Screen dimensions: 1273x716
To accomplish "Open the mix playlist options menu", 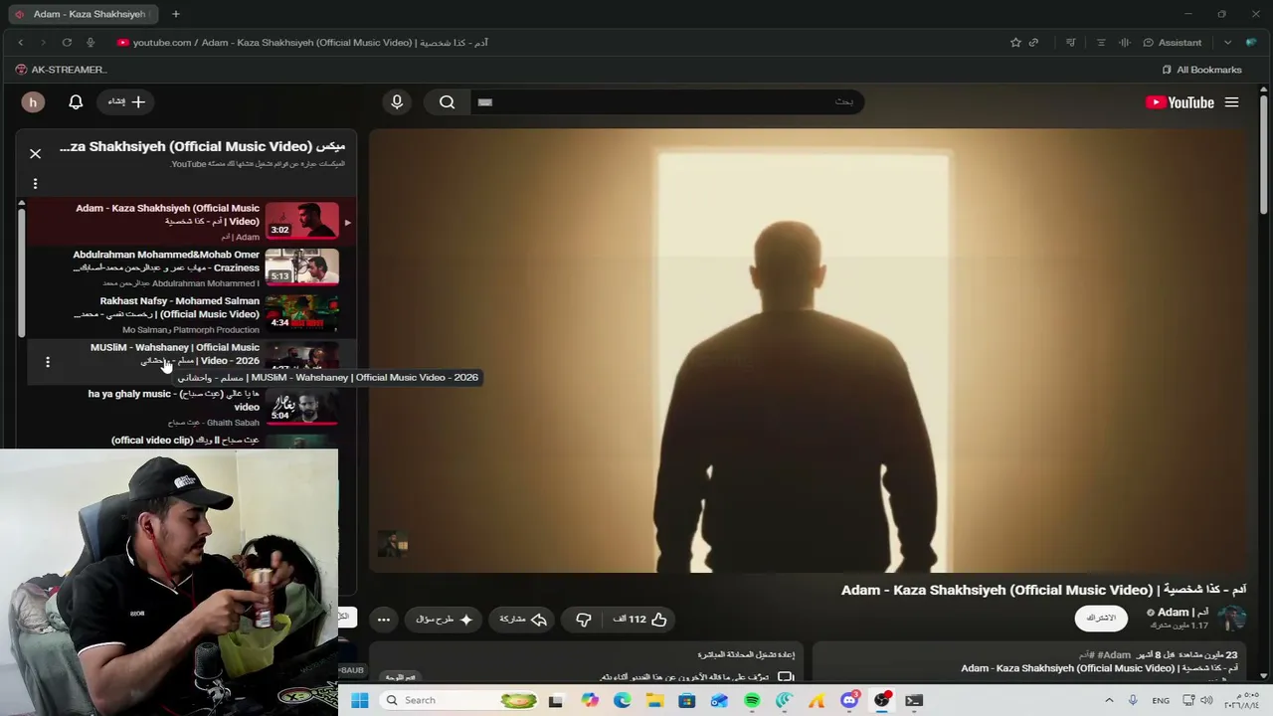I will 35,183.
